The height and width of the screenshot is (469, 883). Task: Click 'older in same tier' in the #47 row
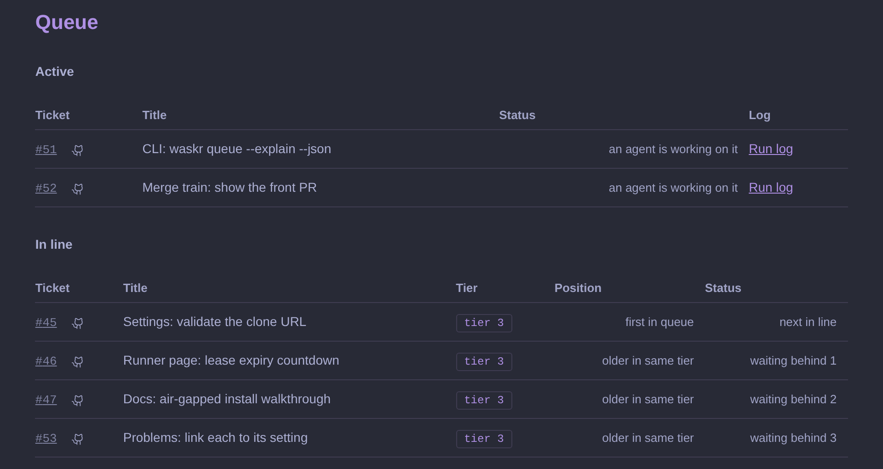tap(648, 400)
